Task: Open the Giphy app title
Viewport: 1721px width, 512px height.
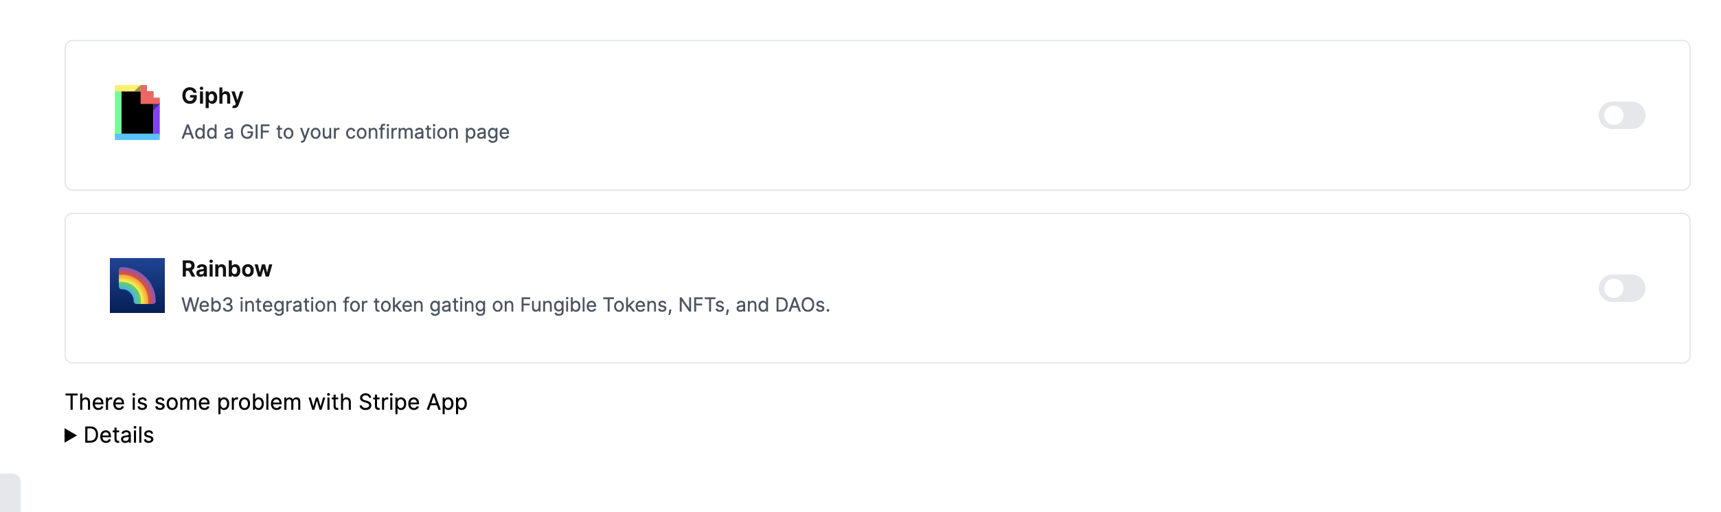Action: click(212, 96)
